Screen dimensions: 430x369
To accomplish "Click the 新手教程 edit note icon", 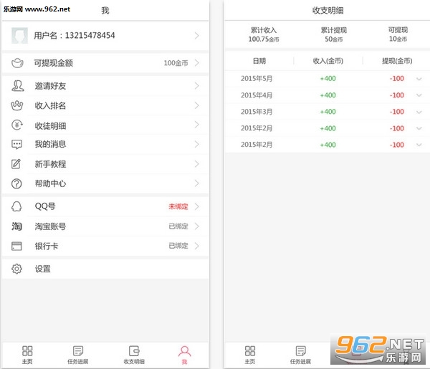I will point(17,164).
